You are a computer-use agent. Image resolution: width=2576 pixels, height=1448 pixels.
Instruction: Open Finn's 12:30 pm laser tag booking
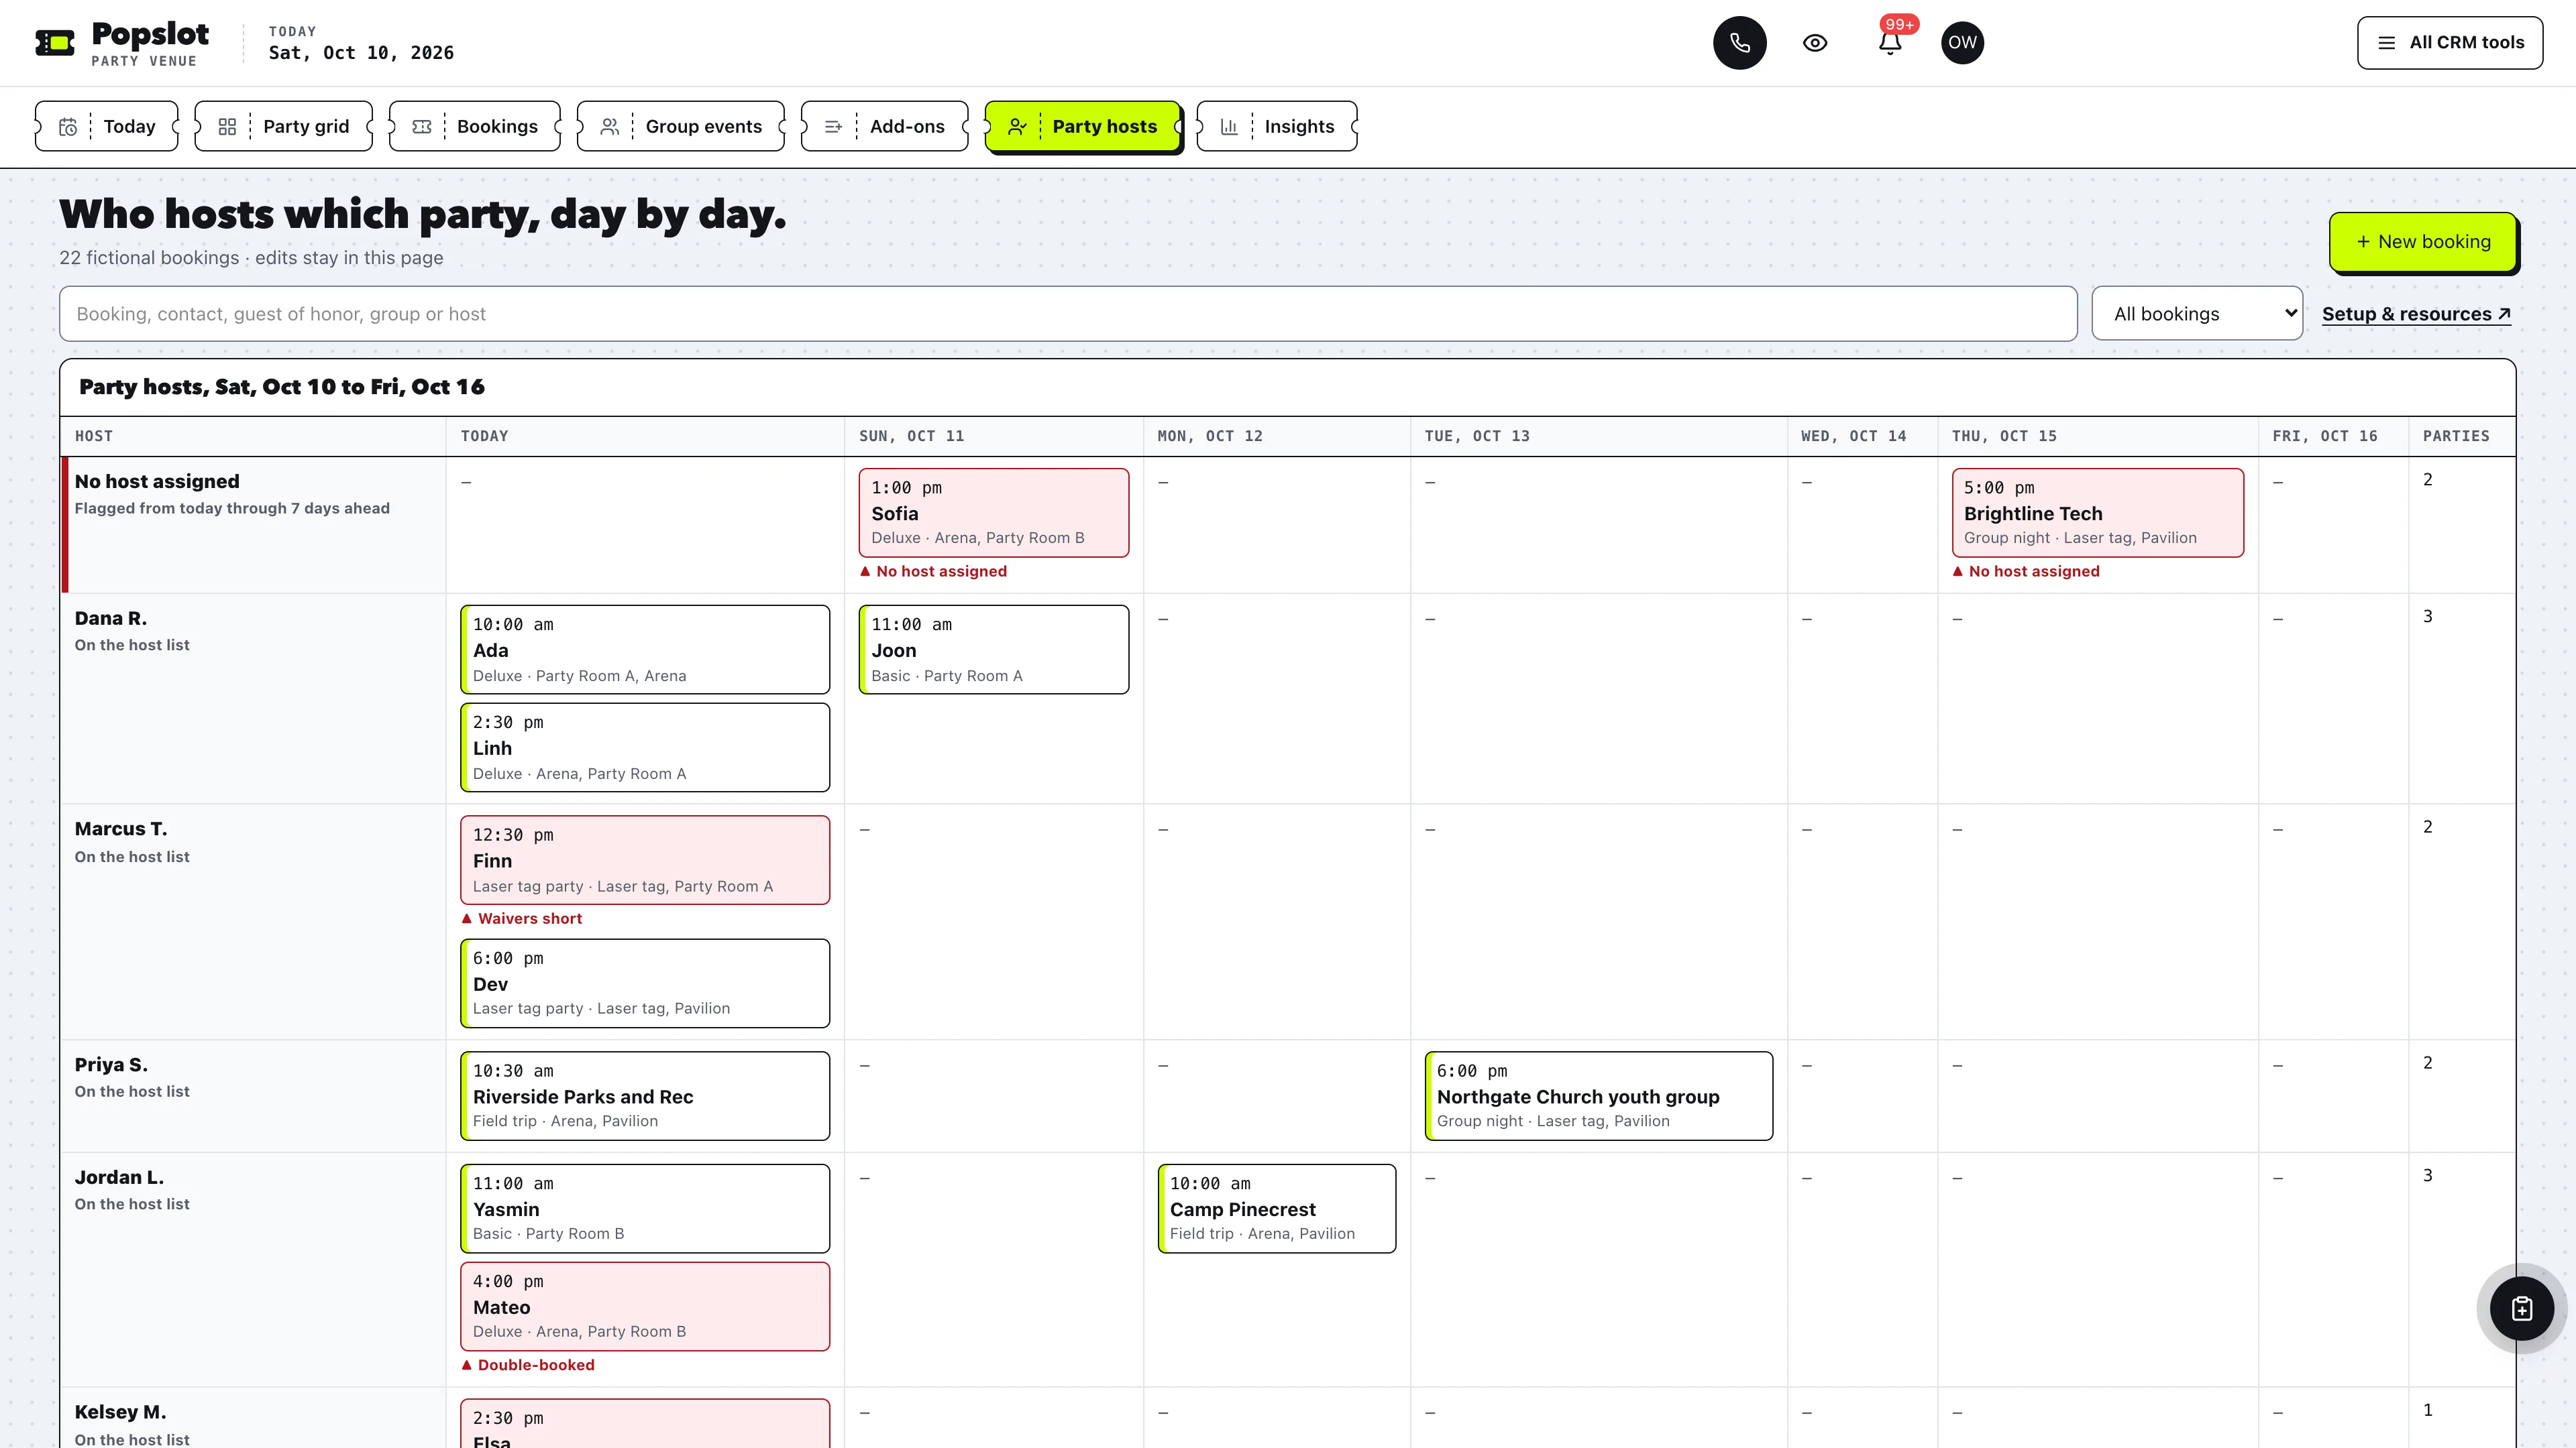645,860
